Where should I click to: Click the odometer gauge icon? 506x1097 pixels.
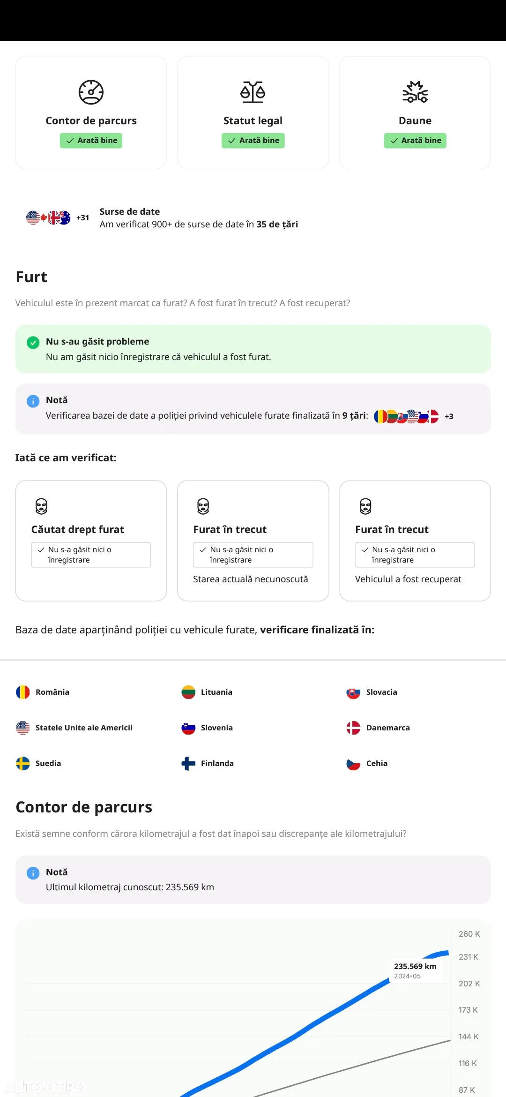(x=91, y=92)
